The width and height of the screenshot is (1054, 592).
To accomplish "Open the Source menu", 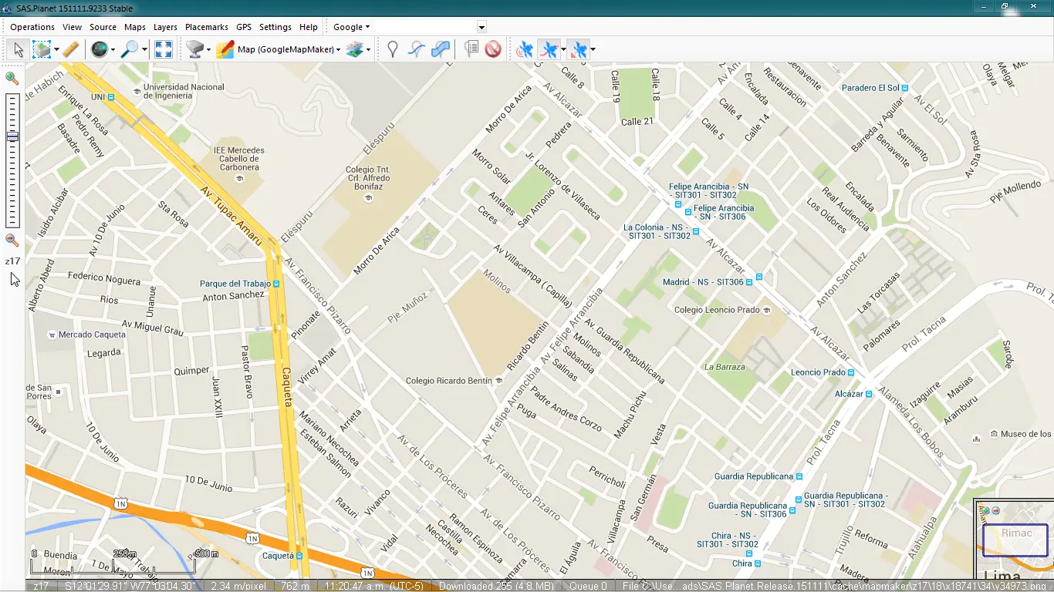I will pyautogui.click(x=103, y=27).
